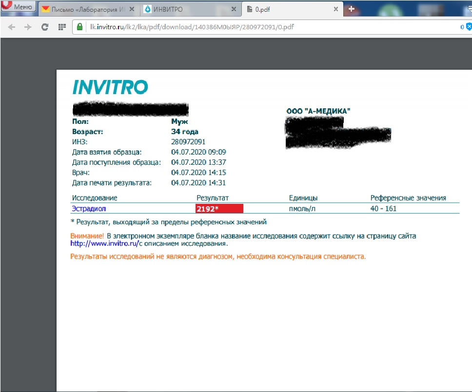Click the age value 34 года

point(185,132)
